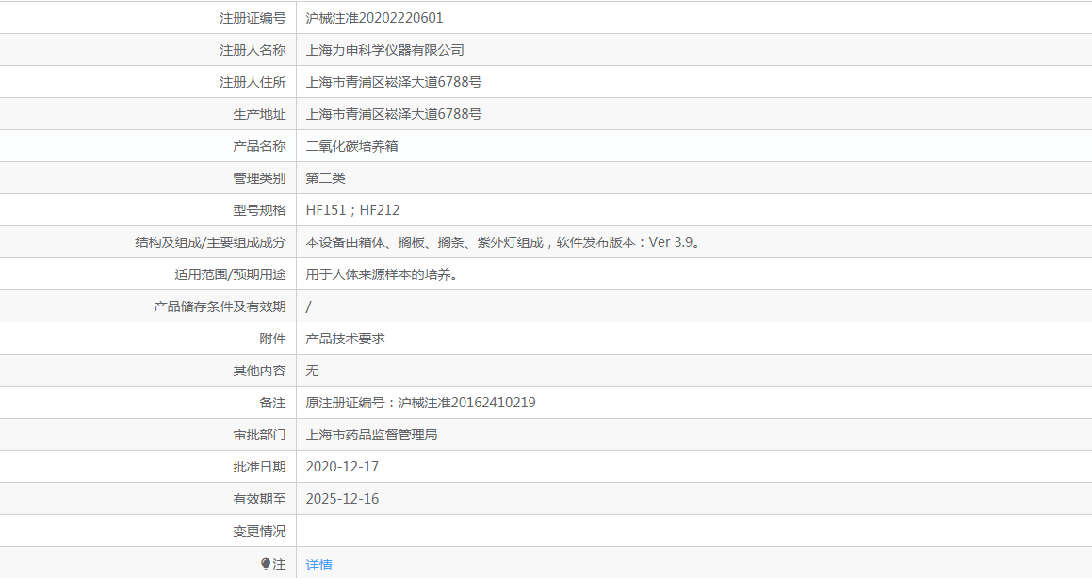This screenshot has height=578, width=1092.
Task: Open the 详情 link in the 注 row
Action: [x=319, y=565]
